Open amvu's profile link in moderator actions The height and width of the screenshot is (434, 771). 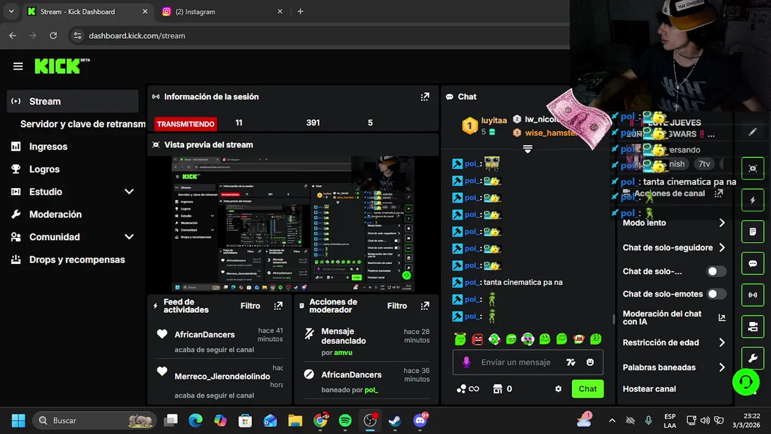tap(343, 353)
